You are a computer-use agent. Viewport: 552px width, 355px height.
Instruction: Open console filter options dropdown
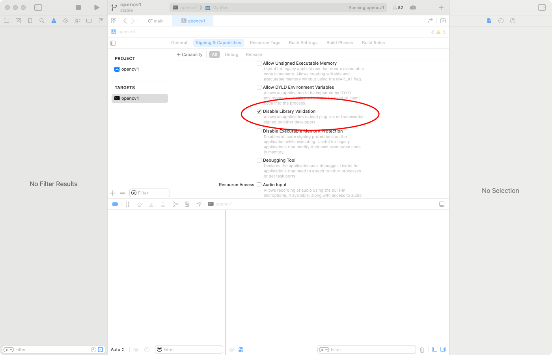[x=324, y=349]
